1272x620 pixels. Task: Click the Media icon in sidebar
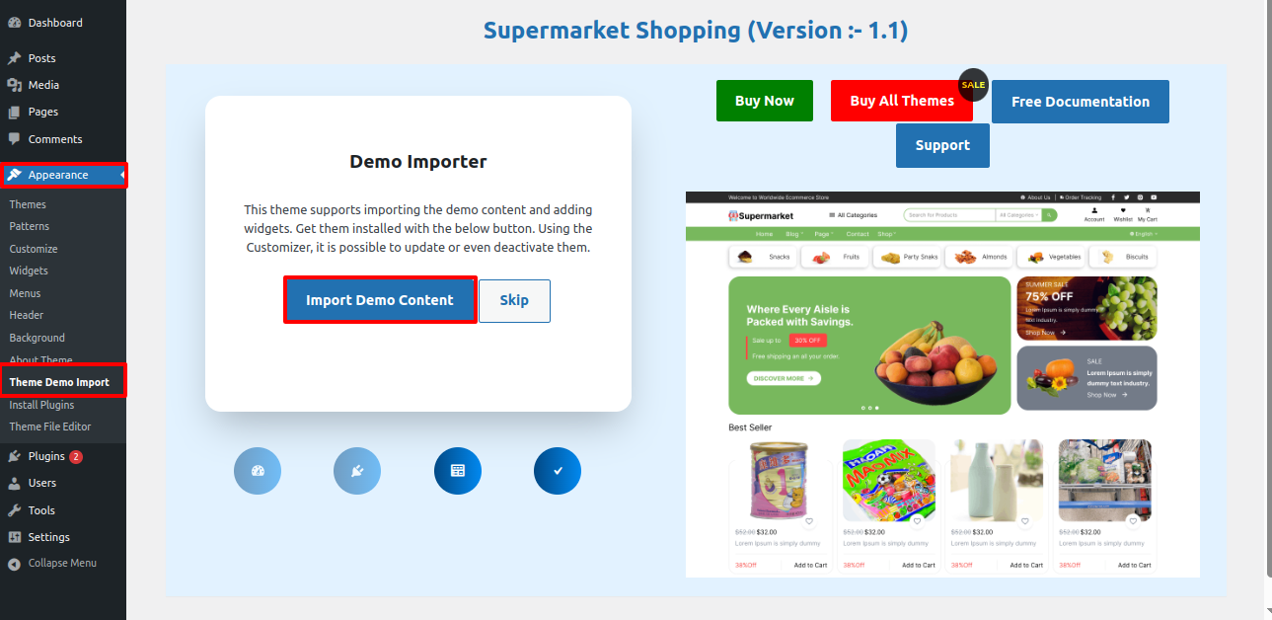click(14, 85)
